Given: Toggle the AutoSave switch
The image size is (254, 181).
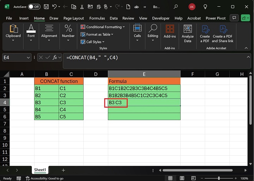Looking at the screenshot, I should tap(34, 7).
